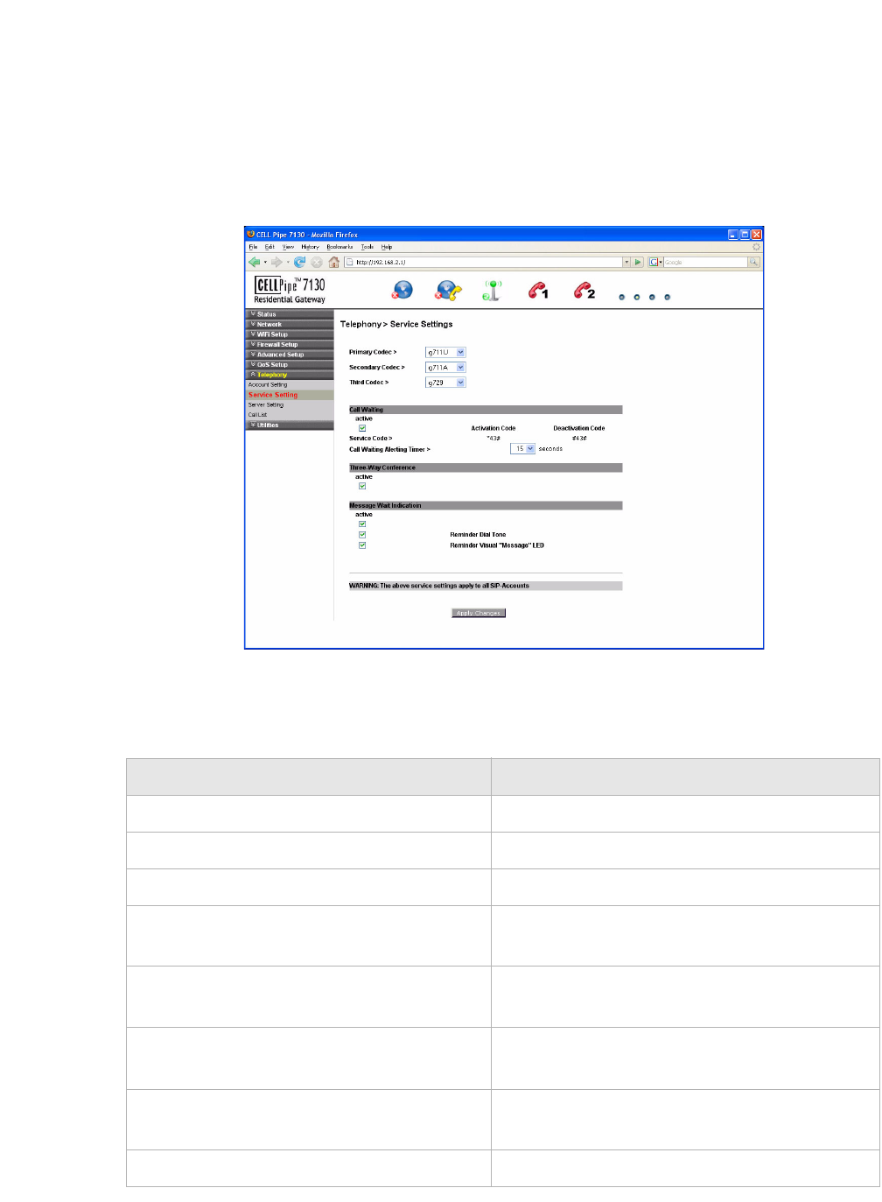Expand the Advanced Setup sidebar section

(x=290, y=355)
